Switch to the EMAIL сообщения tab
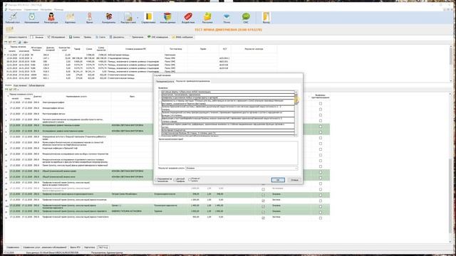Image resolution: width=456 pixels, height=256 pixels. point(182,37)
